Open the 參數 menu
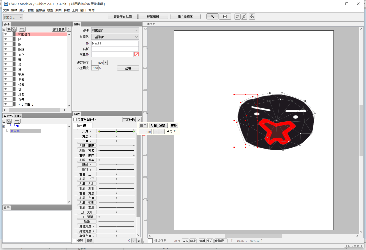Image resolution: width=366 pixels, height=250 pixels. pos(67,10)
